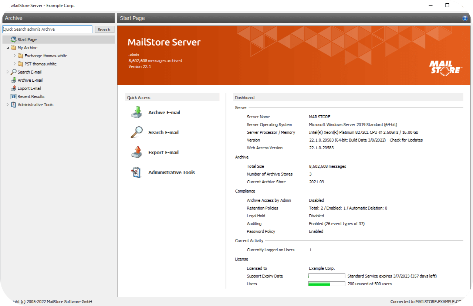
Task: Click the PST thomas.white folder icon
Action: click(20, 64)
